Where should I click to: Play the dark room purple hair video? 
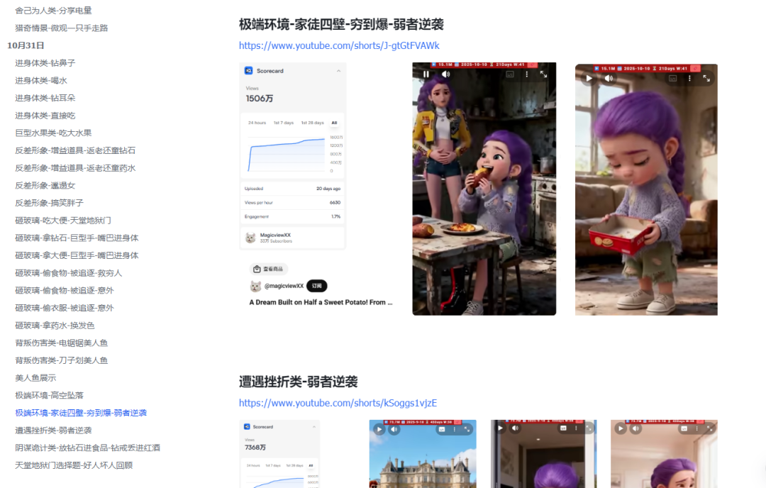(x=500, y=428)
